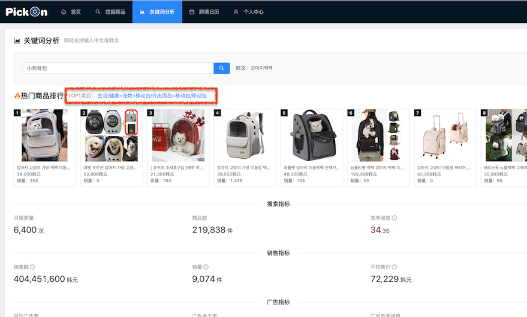Click the sales amount 404,451,600
This screenshot has width=527, height=317.
click(x=39, y=279)
